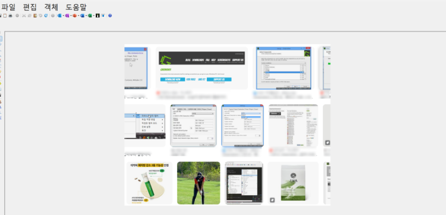Click the green coffee bag thumbnail
446x215 pixels.
(293, 183)
